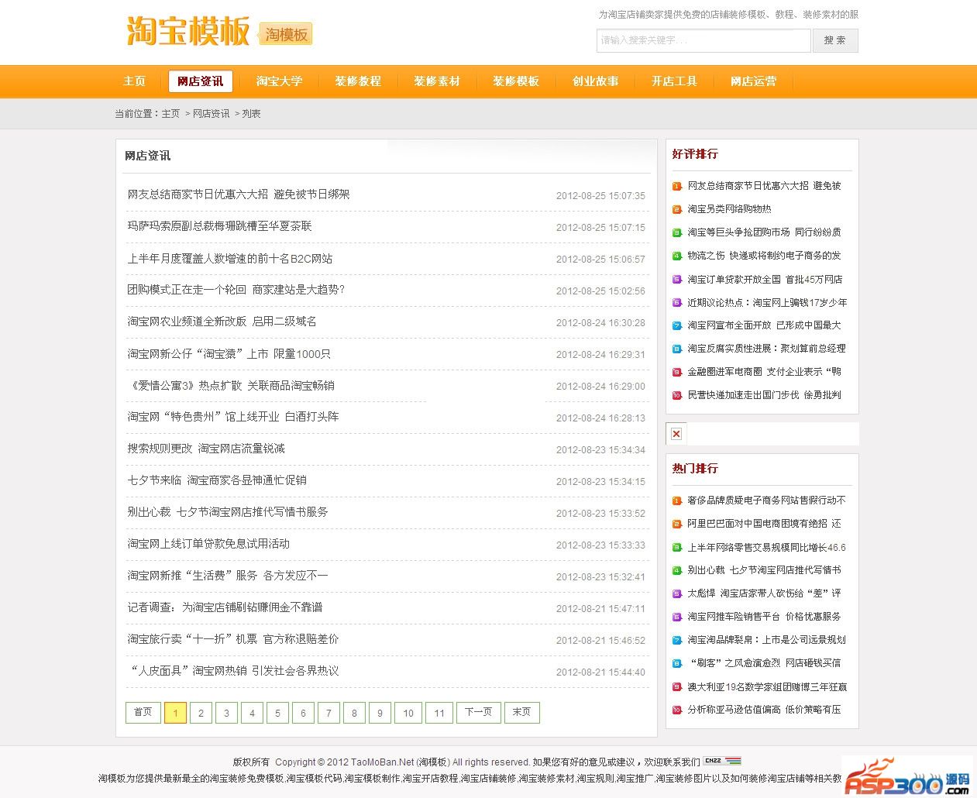Open 淘宝网宣布全面开放 in 好评排行
The height and width of the screenshot is (798, 977).
764,325
